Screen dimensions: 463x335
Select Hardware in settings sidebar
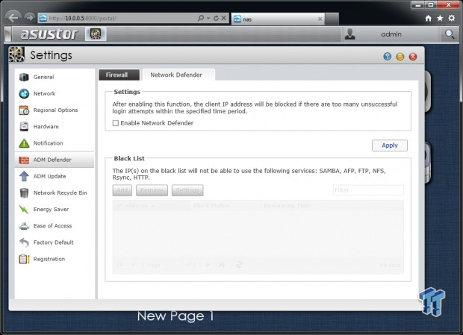(46, 127)
